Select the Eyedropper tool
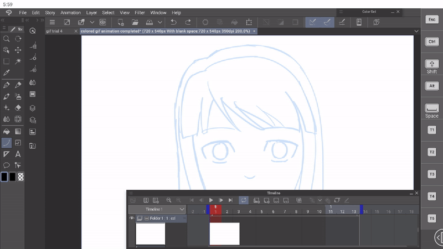 [6, 72]
